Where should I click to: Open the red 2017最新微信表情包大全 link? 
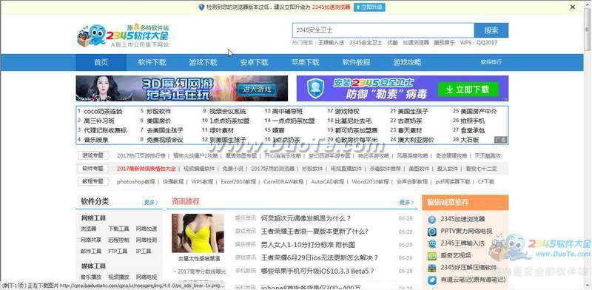[147, 169]
